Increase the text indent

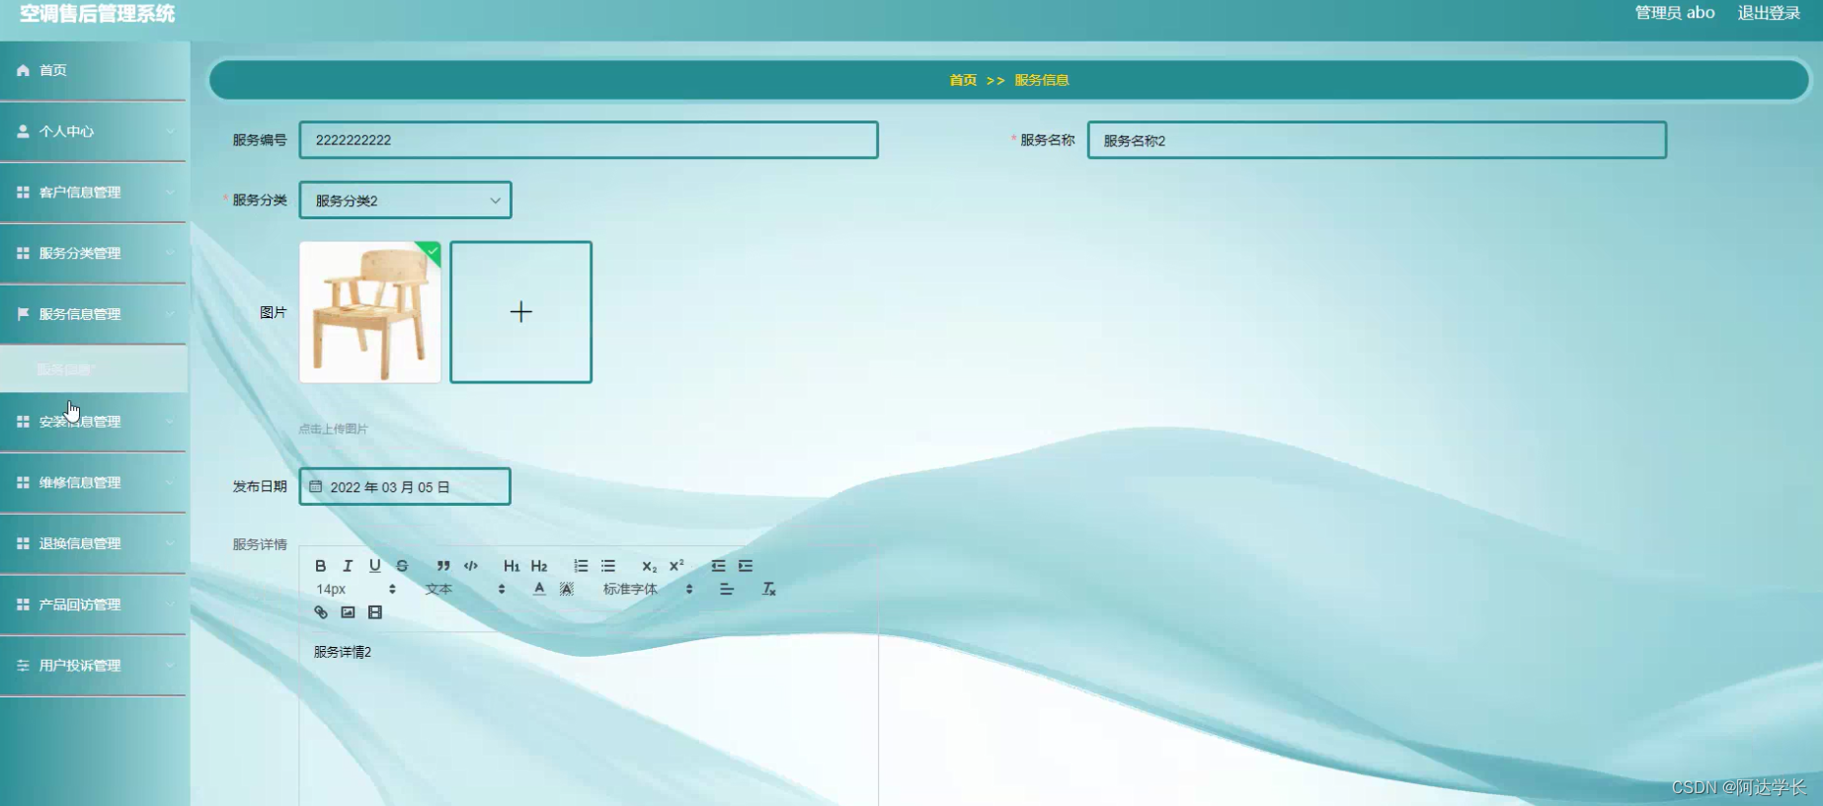tap(746, 566)
